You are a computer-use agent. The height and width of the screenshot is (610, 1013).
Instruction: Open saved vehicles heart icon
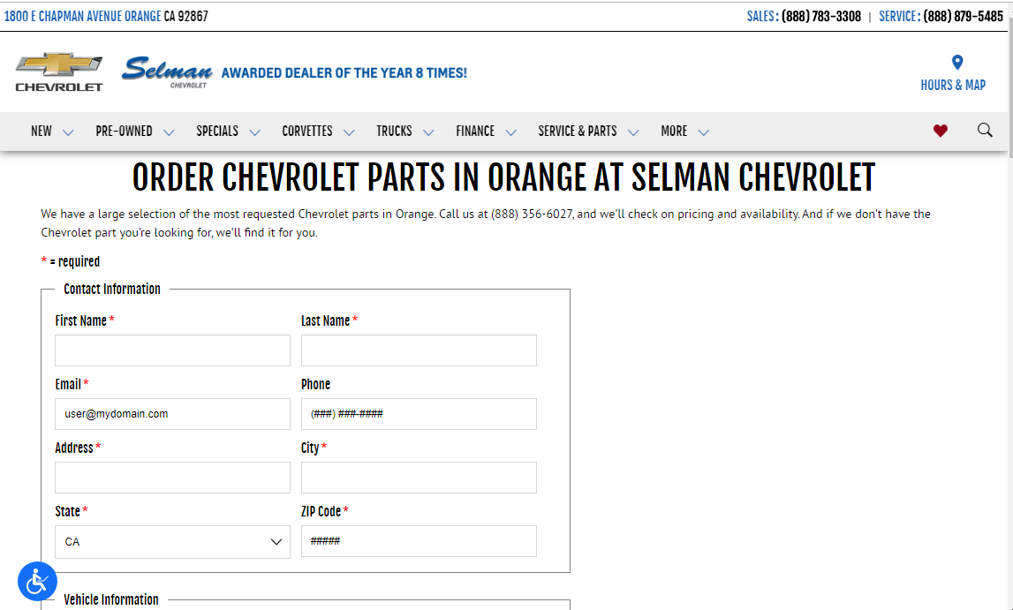point(941,131)
